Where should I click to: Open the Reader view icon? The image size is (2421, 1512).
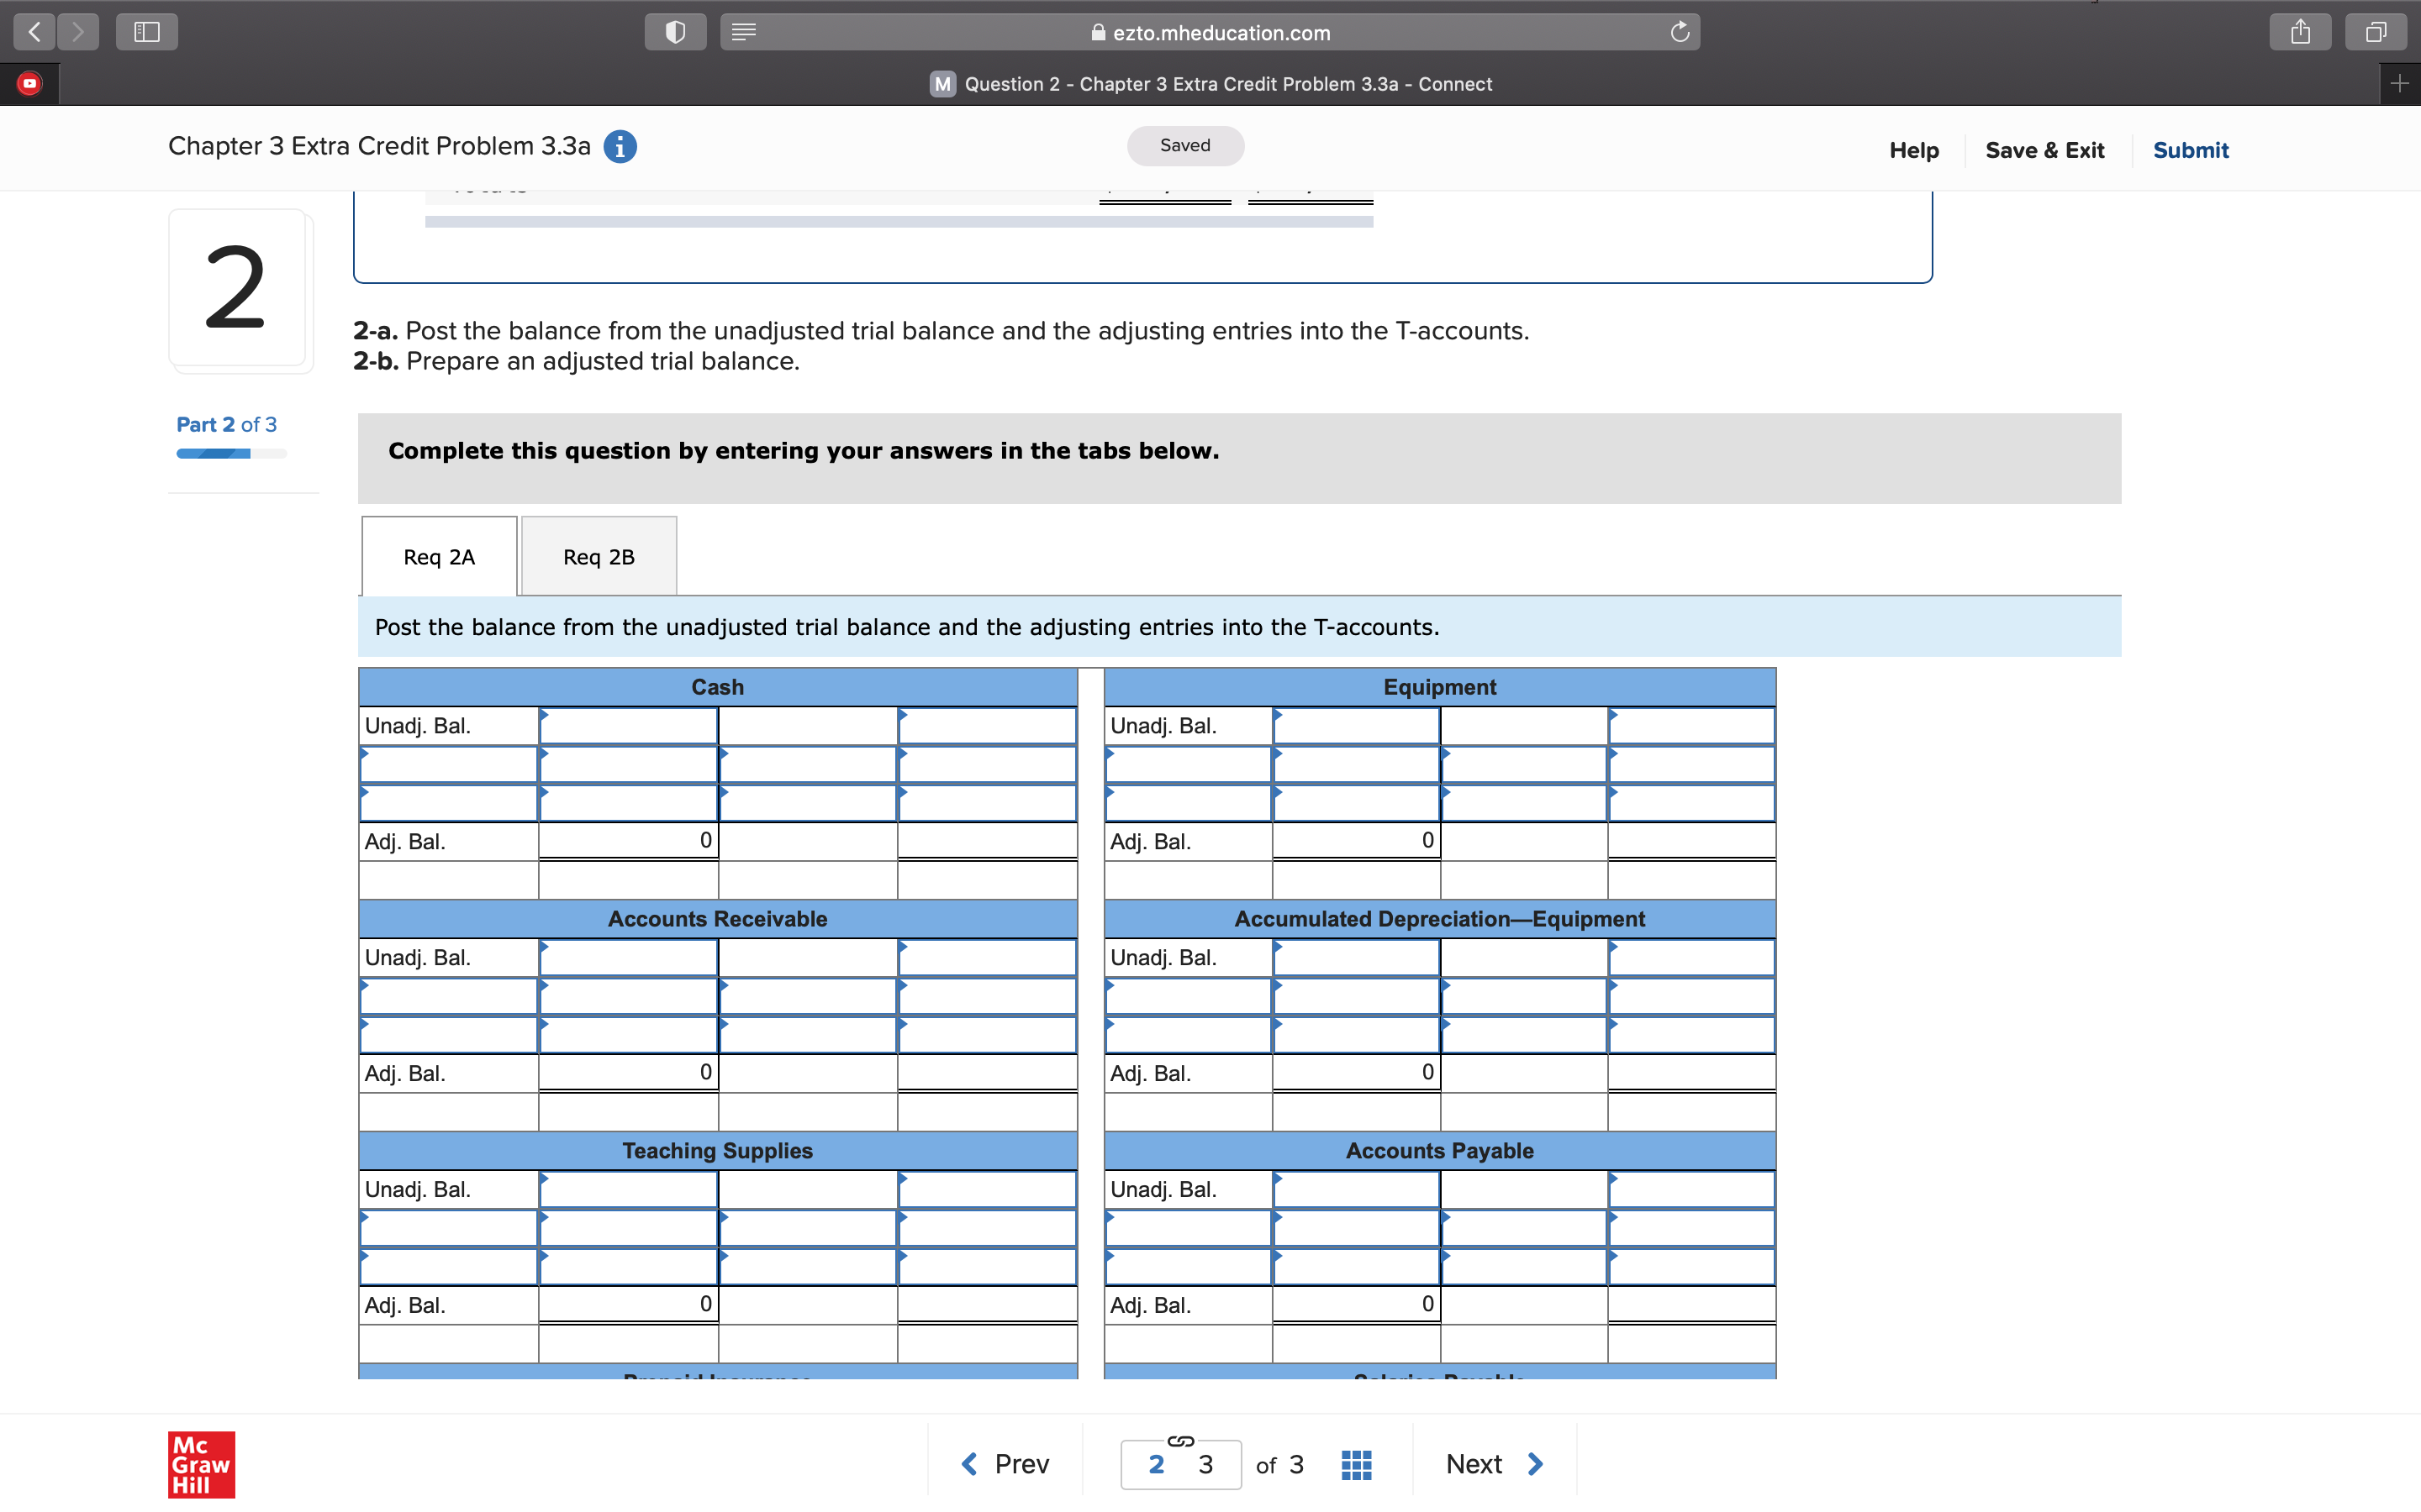click(x=743, y=32)
